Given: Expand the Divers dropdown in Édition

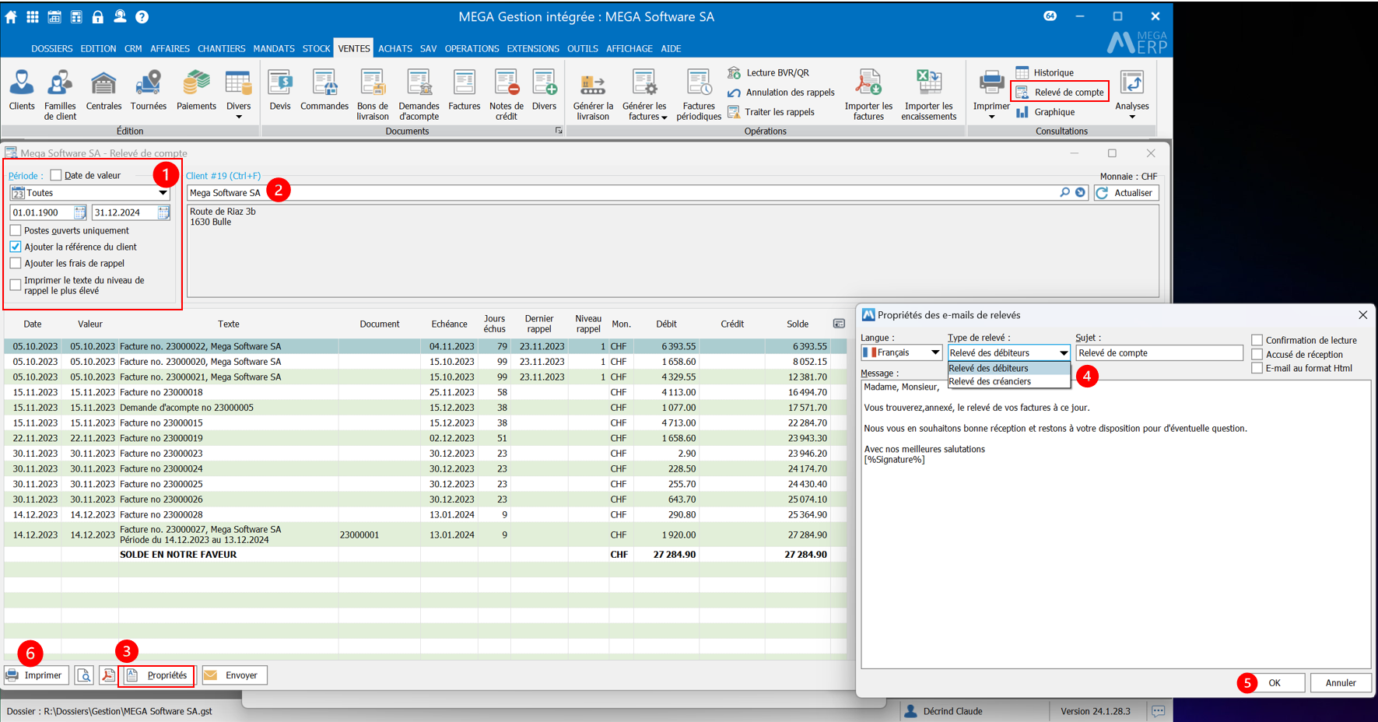Looking at the screenshot, I should tap(239, 117).
